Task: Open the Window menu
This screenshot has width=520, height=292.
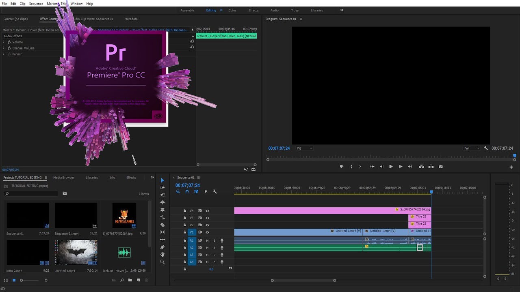Action: 76,4
